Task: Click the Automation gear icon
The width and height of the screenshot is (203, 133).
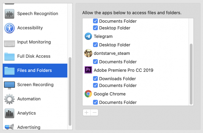Action: click(9, 99)
